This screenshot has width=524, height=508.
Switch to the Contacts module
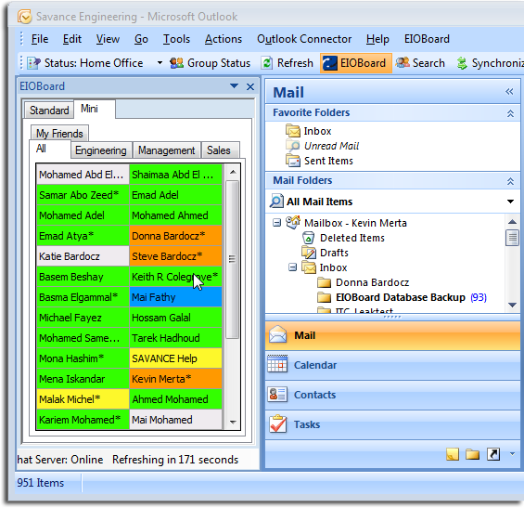point(392,395)
